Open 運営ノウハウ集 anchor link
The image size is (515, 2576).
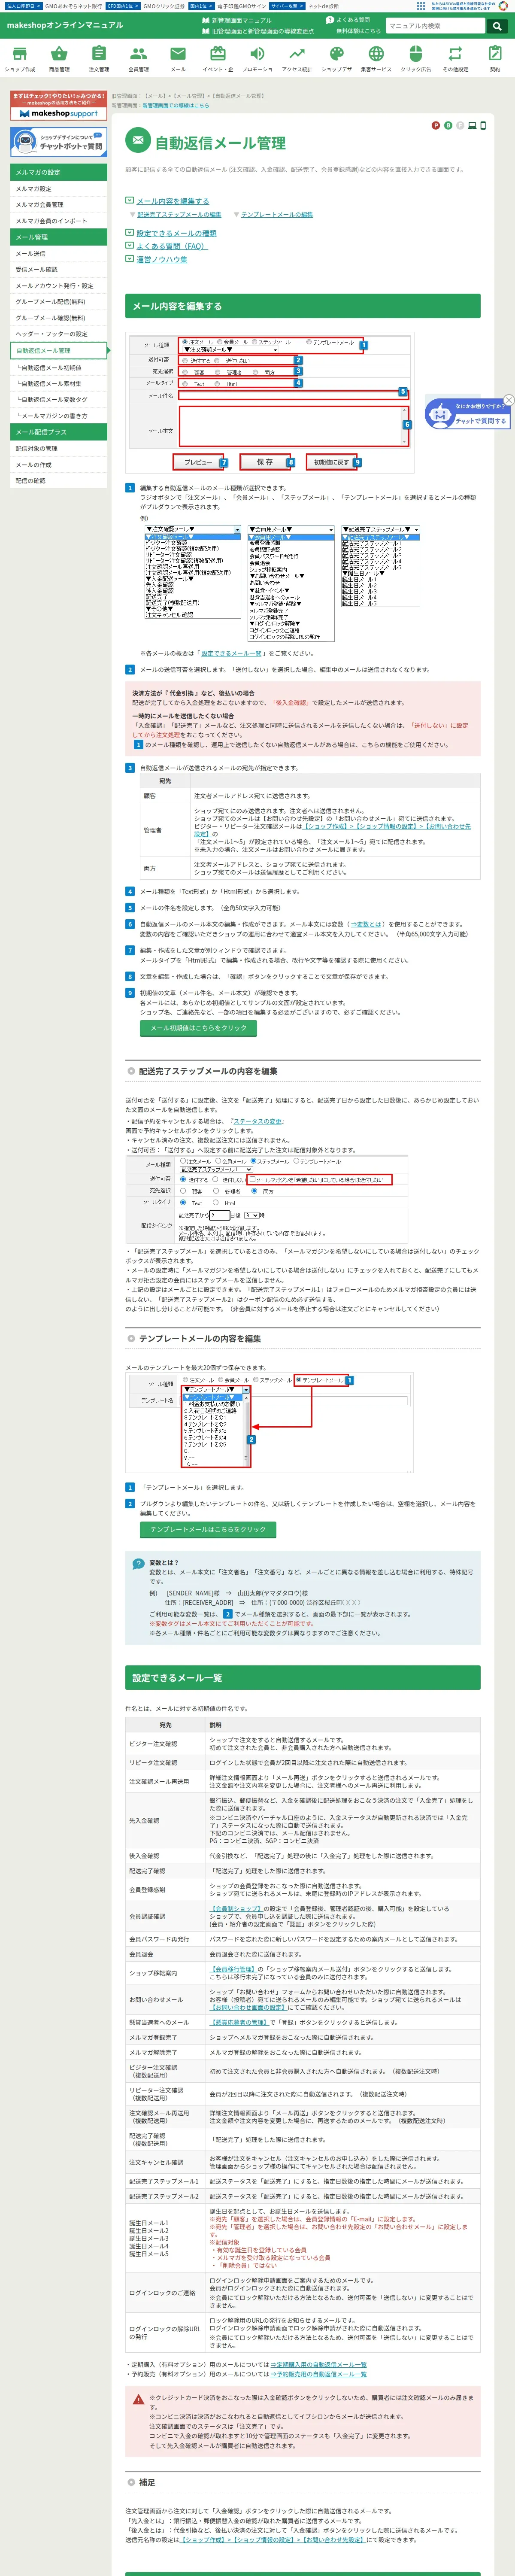point(162,259)
